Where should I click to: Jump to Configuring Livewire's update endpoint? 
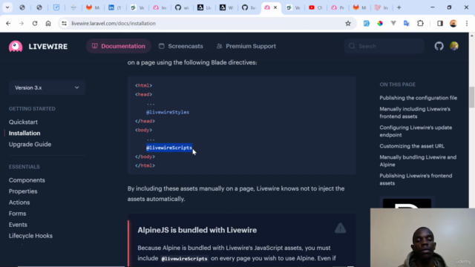coord(416,131)
